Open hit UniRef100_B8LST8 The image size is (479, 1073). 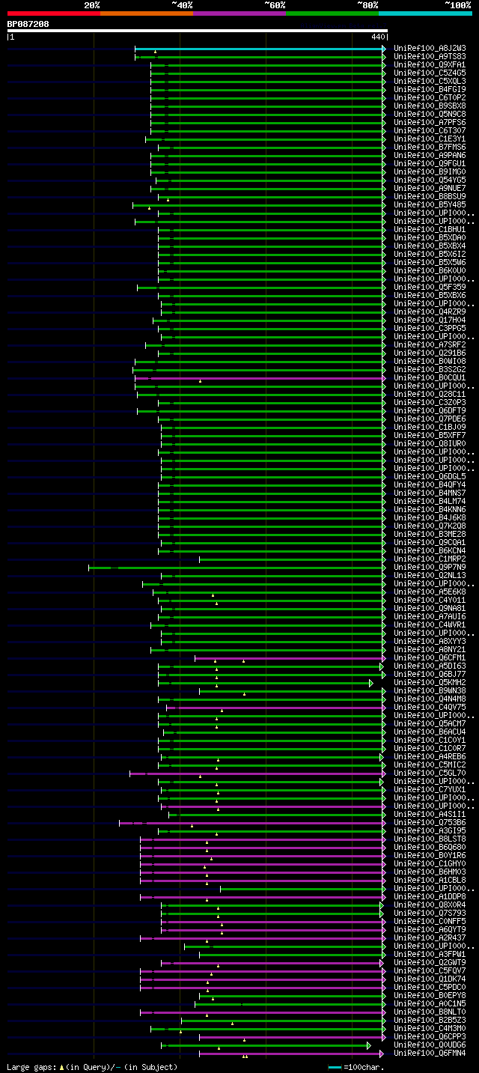[x=430, y=839]
